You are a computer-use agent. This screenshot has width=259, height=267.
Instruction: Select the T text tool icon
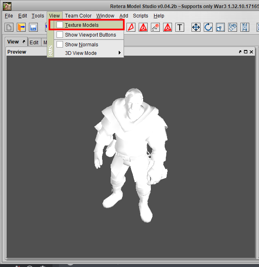(180, 27)
